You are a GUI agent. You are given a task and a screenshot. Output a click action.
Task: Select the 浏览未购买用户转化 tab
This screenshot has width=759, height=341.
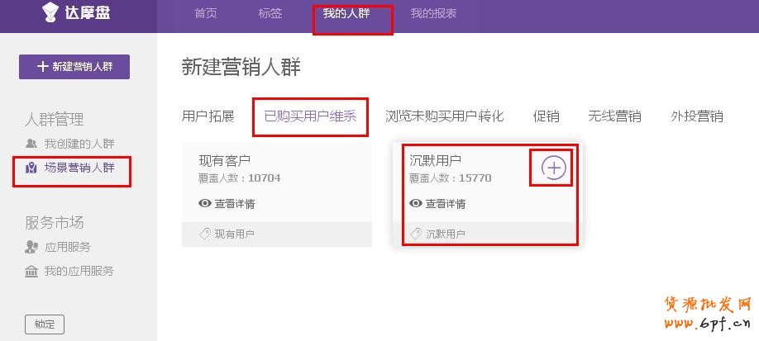(x=444, y=116)
